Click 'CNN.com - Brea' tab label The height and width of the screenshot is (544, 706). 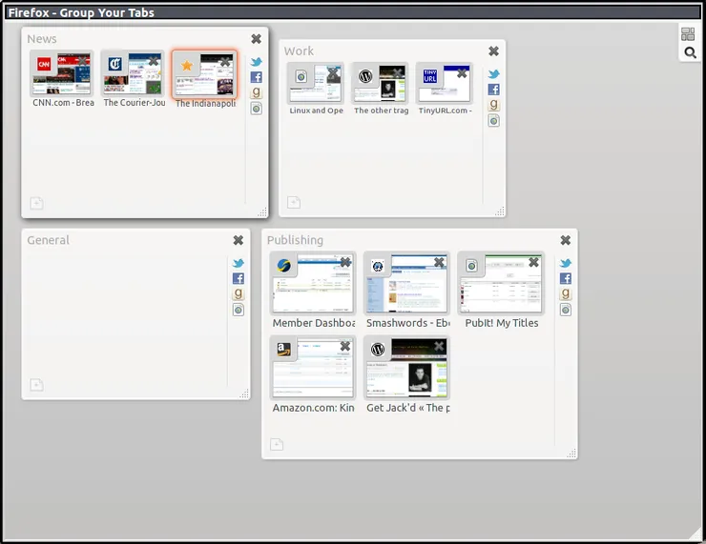(x=63, y=103)
